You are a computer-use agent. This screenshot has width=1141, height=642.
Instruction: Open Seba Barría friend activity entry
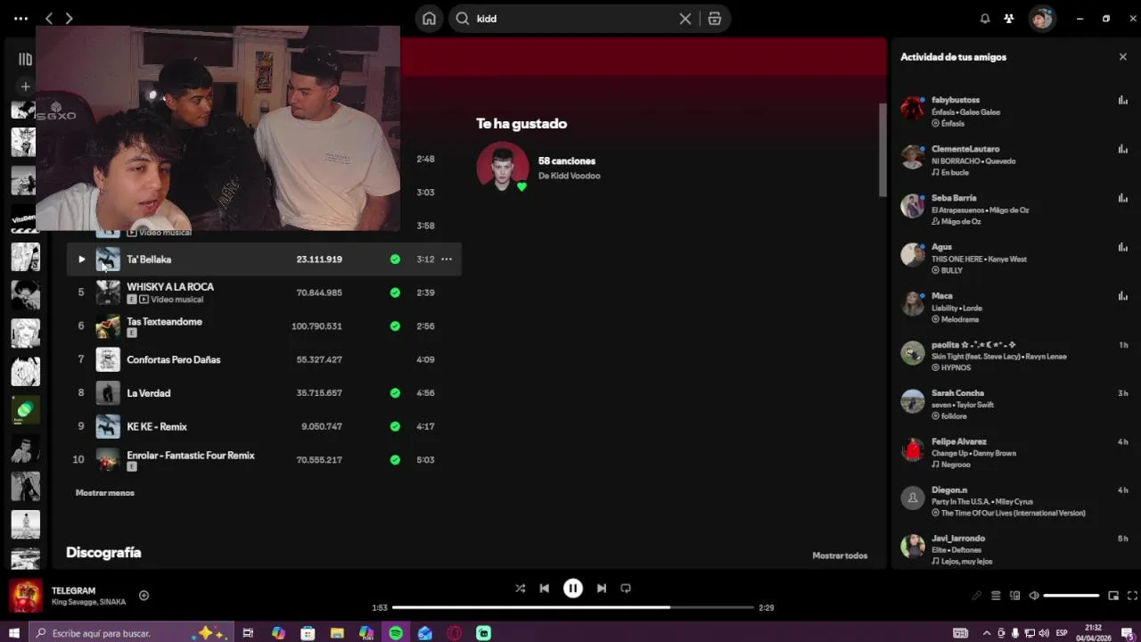(1014, 210)
